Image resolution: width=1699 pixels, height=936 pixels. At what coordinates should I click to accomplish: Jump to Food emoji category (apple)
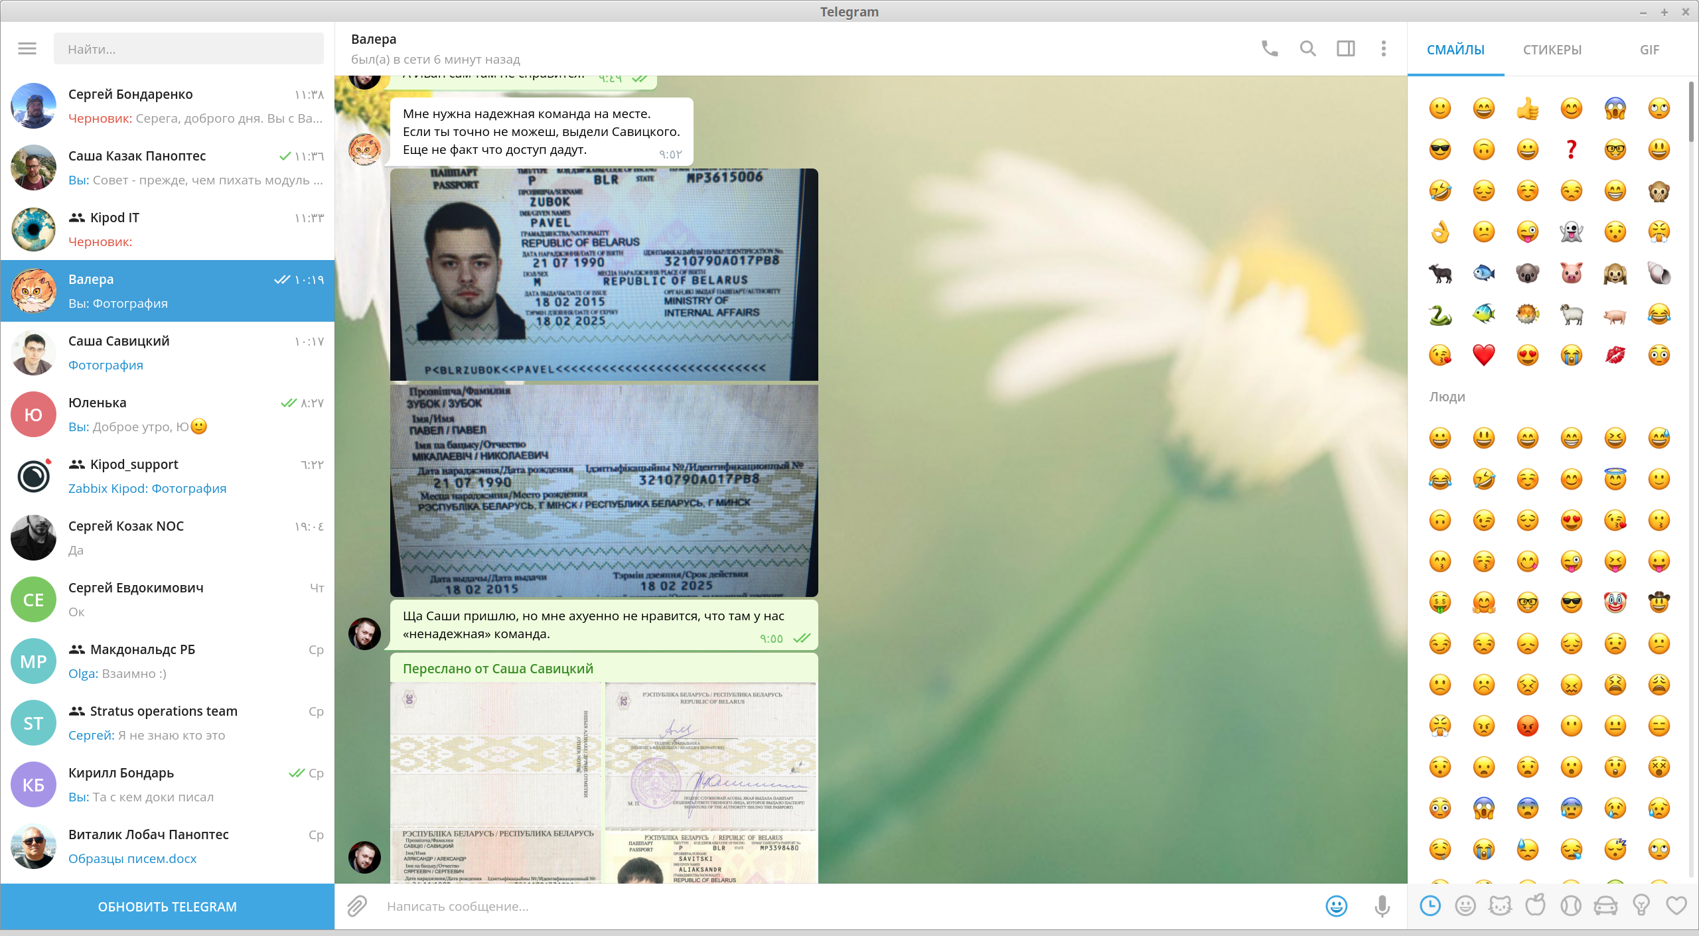point(1536,905)
